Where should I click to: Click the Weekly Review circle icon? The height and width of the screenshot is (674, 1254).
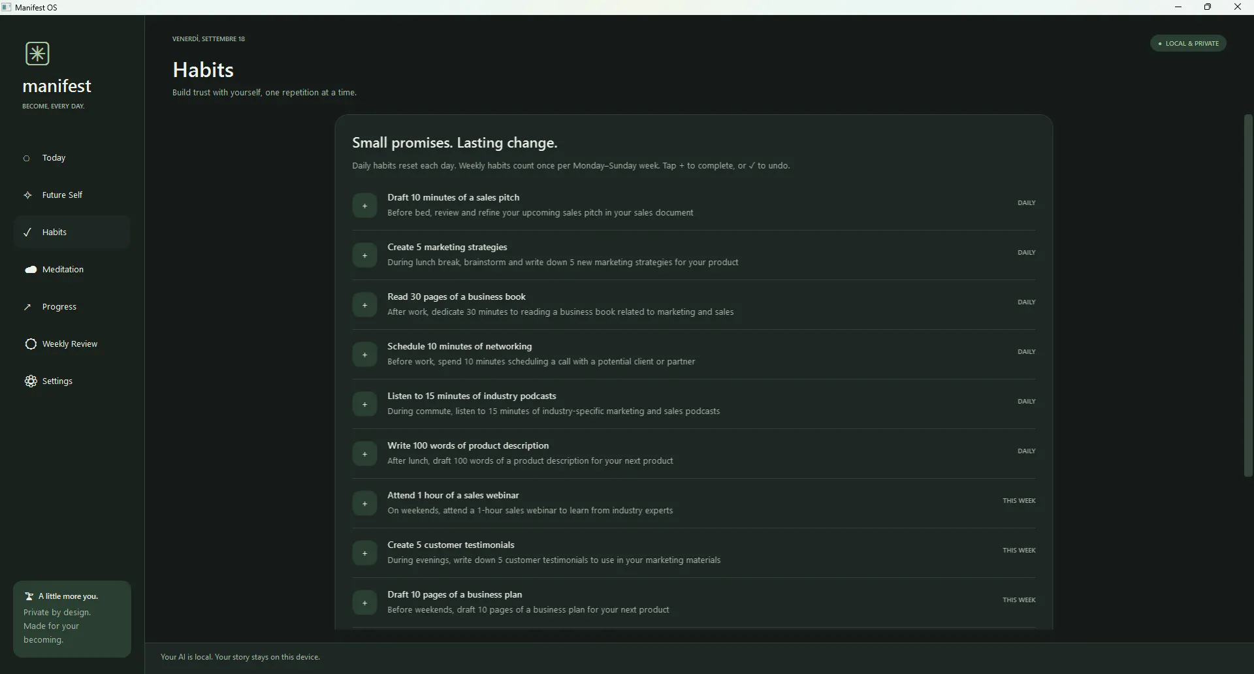pos(31,344)
